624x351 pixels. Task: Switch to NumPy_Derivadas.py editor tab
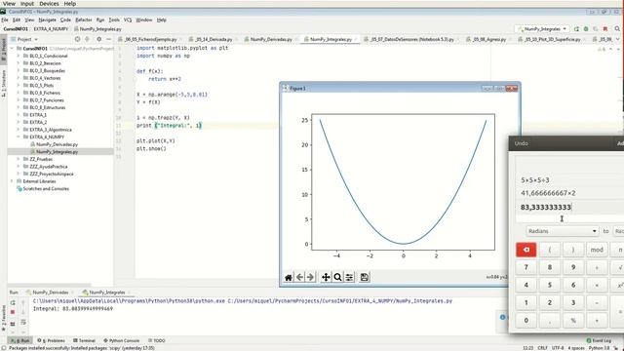coord(271,39)
